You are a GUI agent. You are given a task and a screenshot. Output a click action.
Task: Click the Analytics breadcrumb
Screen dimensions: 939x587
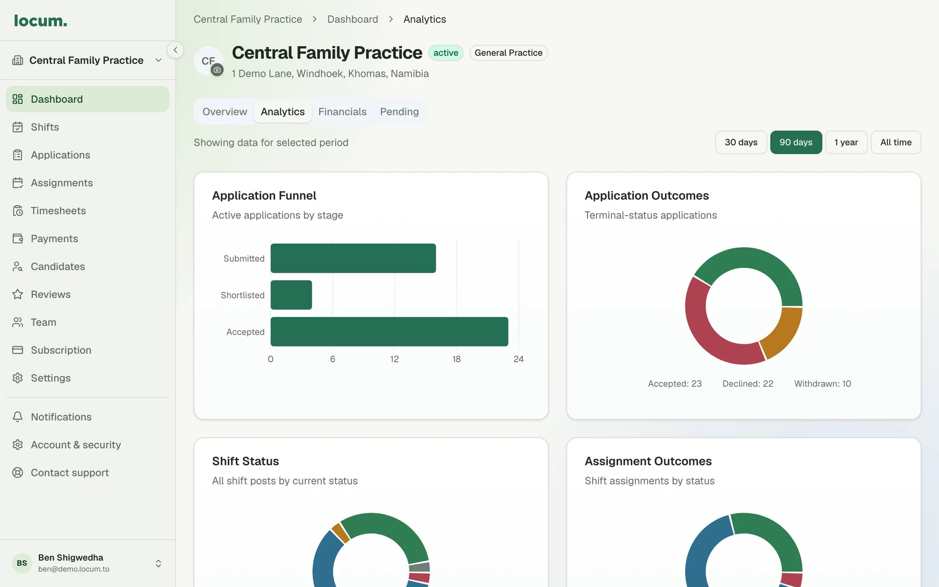[425, 19]
